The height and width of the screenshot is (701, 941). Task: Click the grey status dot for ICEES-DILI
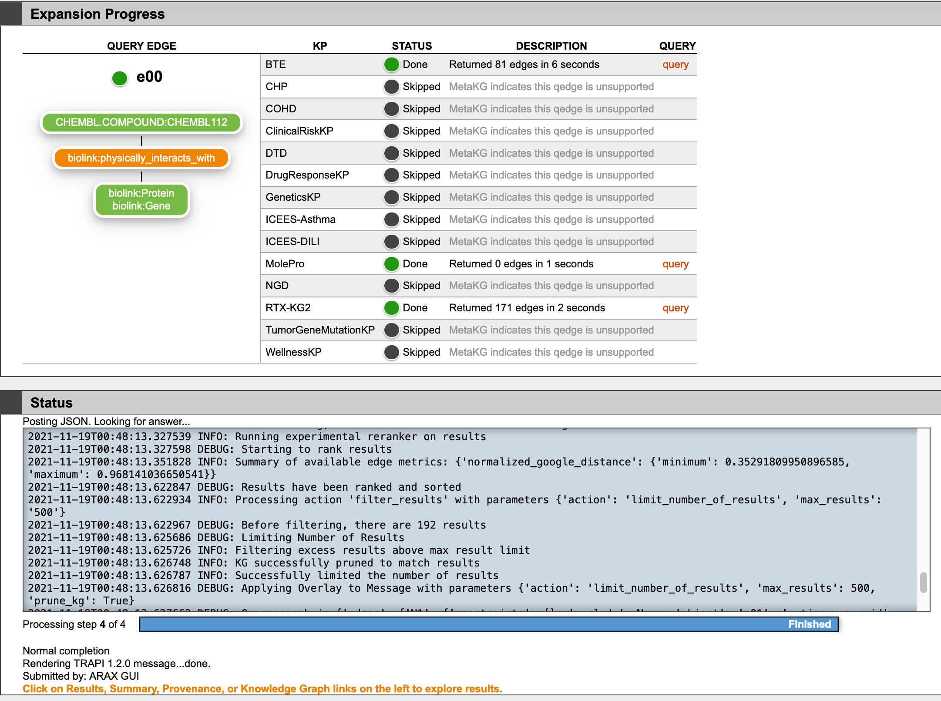392,242
